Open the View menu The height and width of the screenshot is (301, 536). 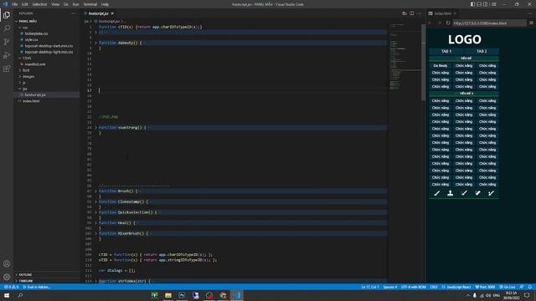tap(55, 4)
